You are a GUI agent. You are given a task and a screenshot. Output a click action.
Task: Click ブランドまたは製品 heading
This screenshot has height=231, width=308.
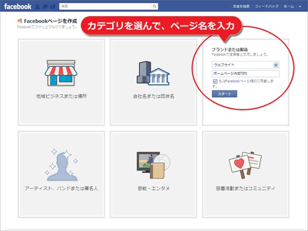tap(230, 49)
